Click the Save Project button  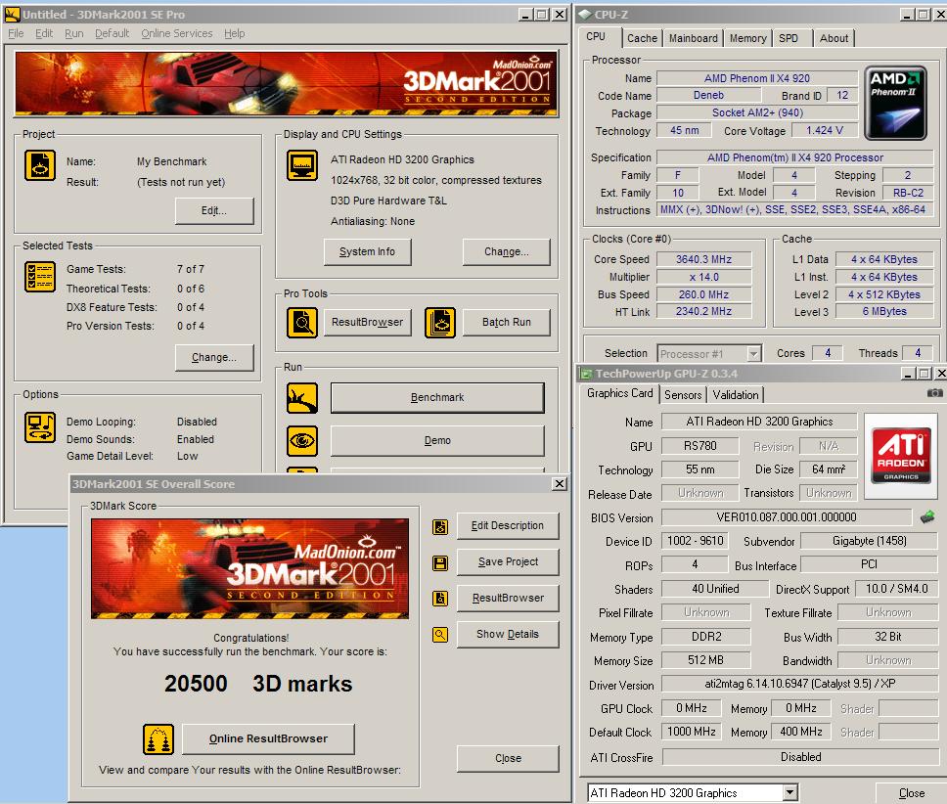pos(508,562)
